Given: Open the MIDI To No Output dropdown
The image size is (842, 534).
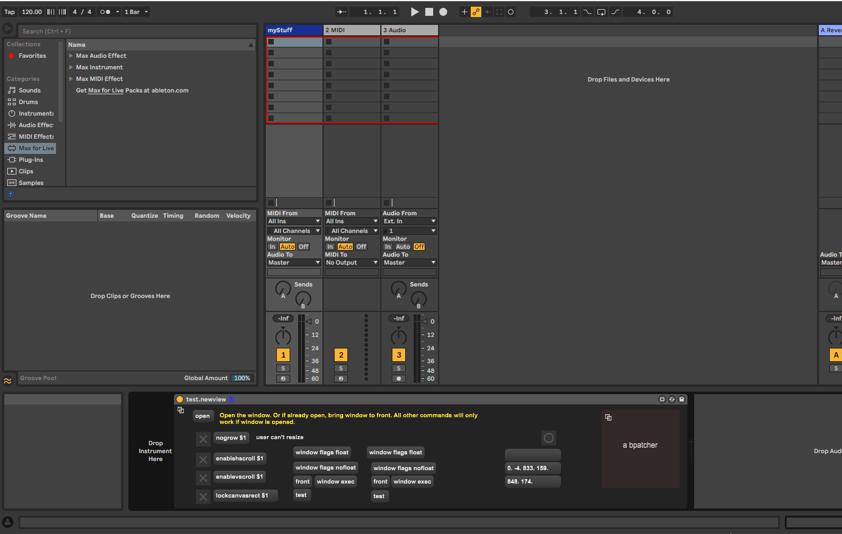Looking at the screenshot, I should [352, 263].
